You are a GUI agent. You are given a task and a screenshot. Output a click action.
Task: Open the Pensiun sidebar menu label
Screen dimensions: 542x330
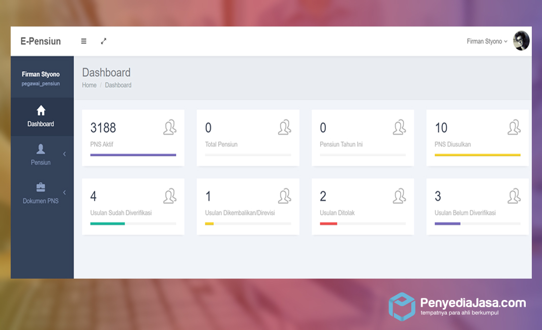(x=41, y=162)
